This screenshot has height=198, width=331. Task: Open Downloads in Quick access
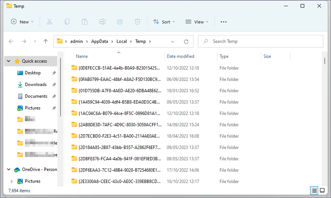pyautogui.click(x=35, y=85)
